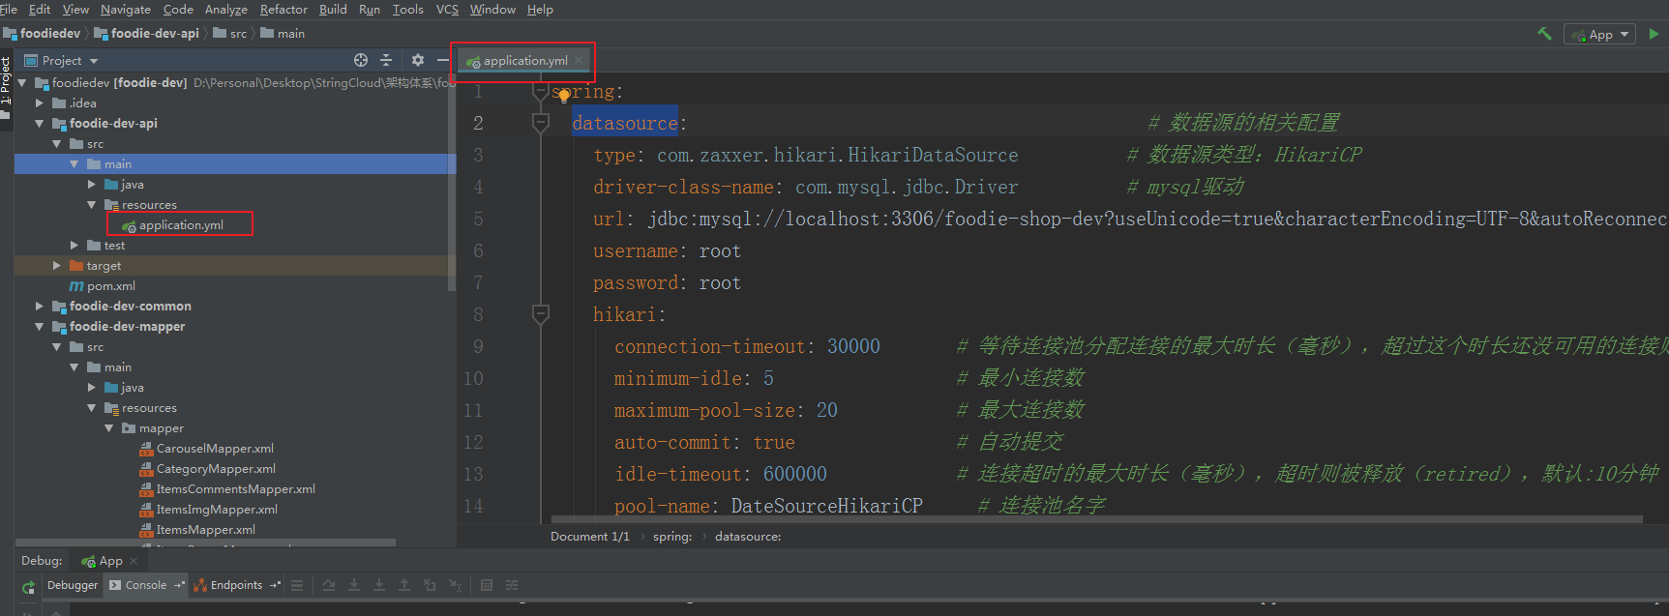This screenshot has height=616, width=1669.
Task: Open the Refactor menu
Action: pos(283,9)
